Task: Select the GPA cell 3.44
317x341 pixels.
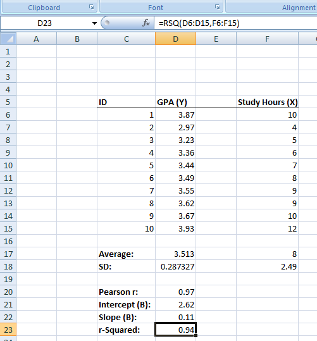Action: [x=175, y=165]
